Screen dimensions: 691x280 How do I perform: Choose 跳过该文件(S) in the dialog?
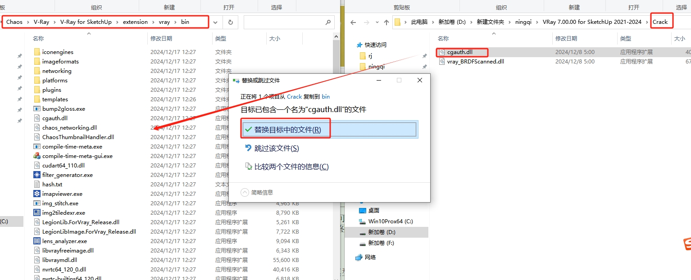coord(276,148)
